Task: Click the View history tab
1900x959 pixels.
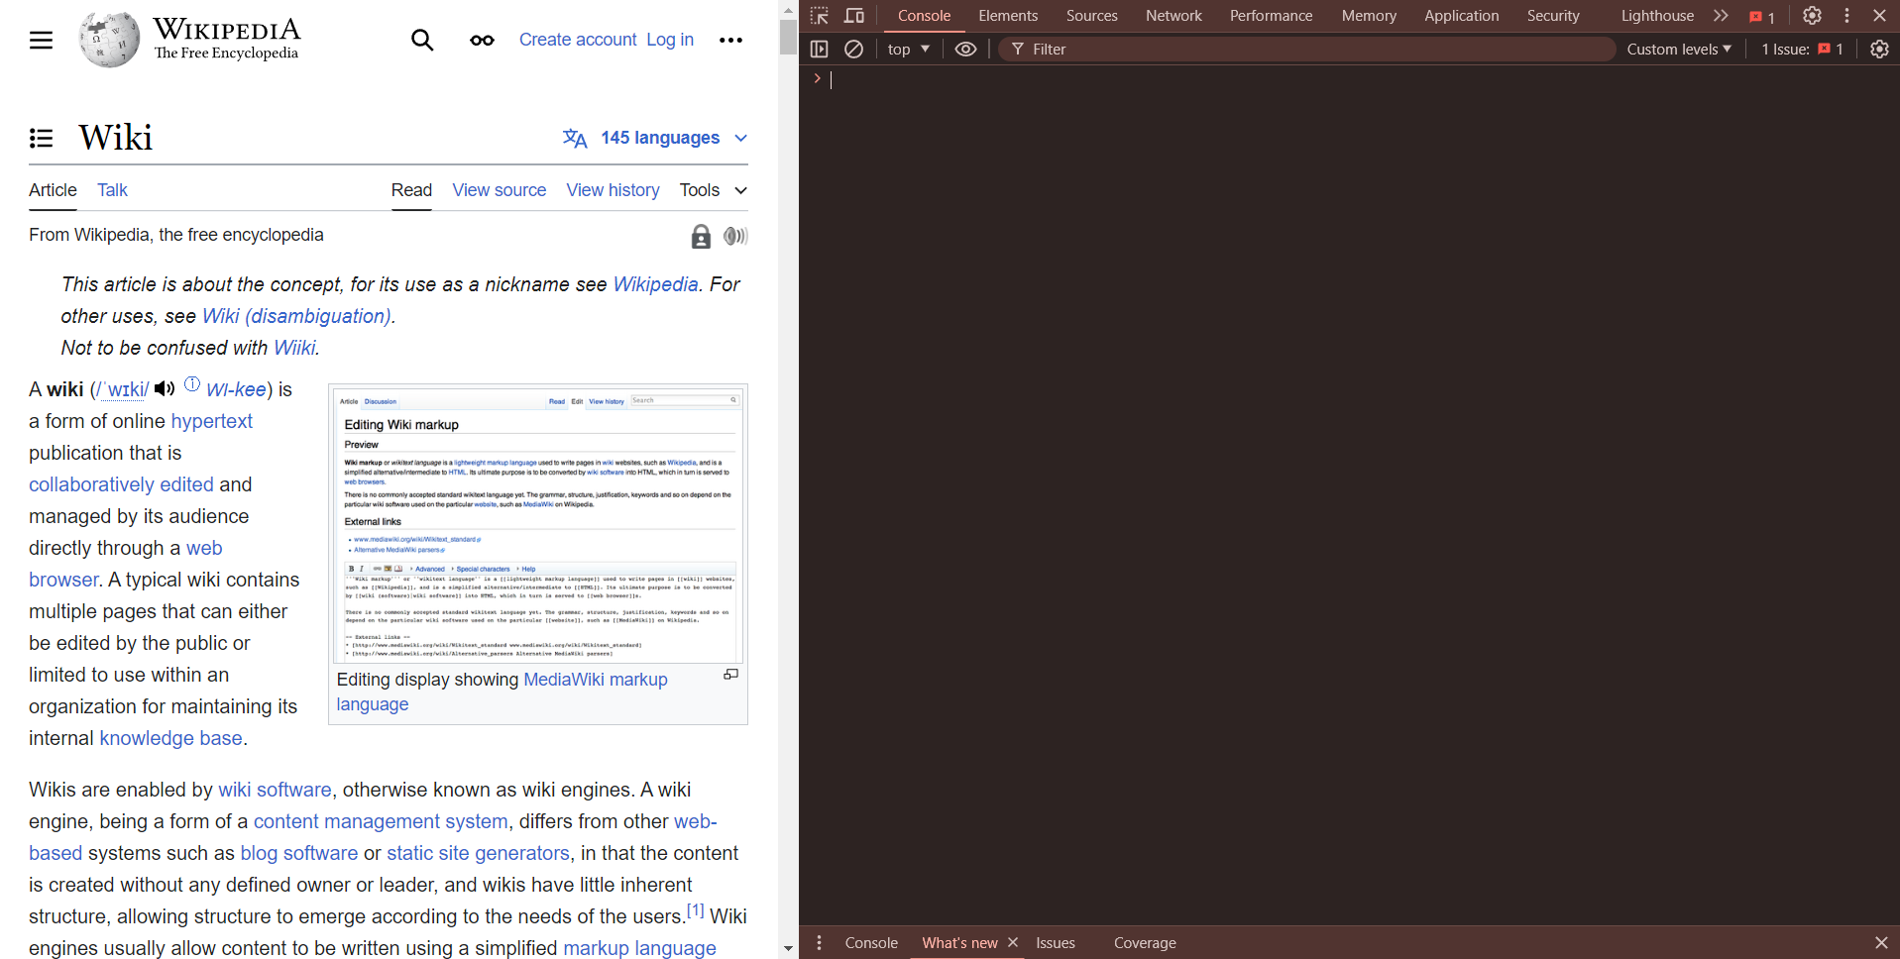Action: point(613,190)
